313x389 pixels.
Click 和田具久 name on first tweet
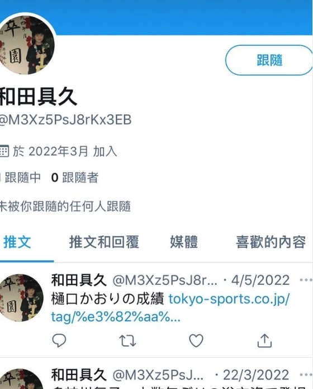(x=79, y=280)
